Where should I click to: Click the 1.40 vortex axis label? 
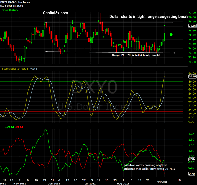point(191,134)
